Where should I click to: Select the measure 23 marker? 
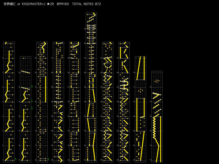35,58
